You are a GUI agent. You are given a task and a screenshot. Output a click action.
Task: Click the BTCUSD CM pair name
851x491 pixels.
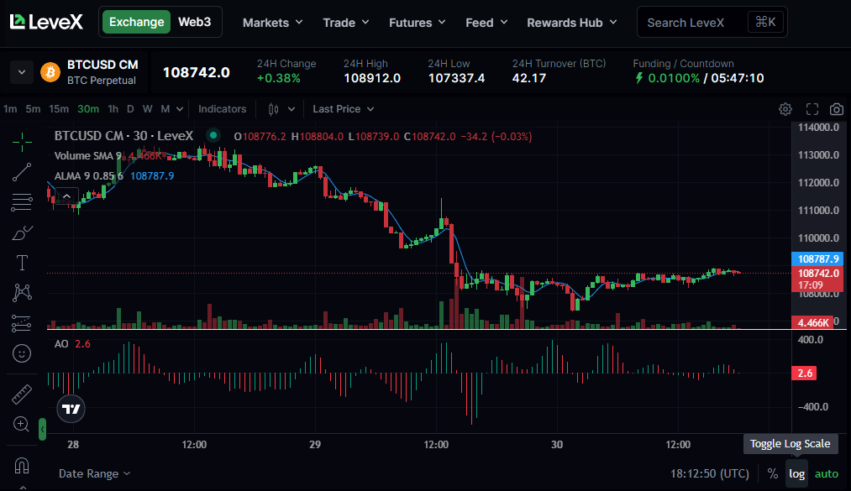pos(102,65)
